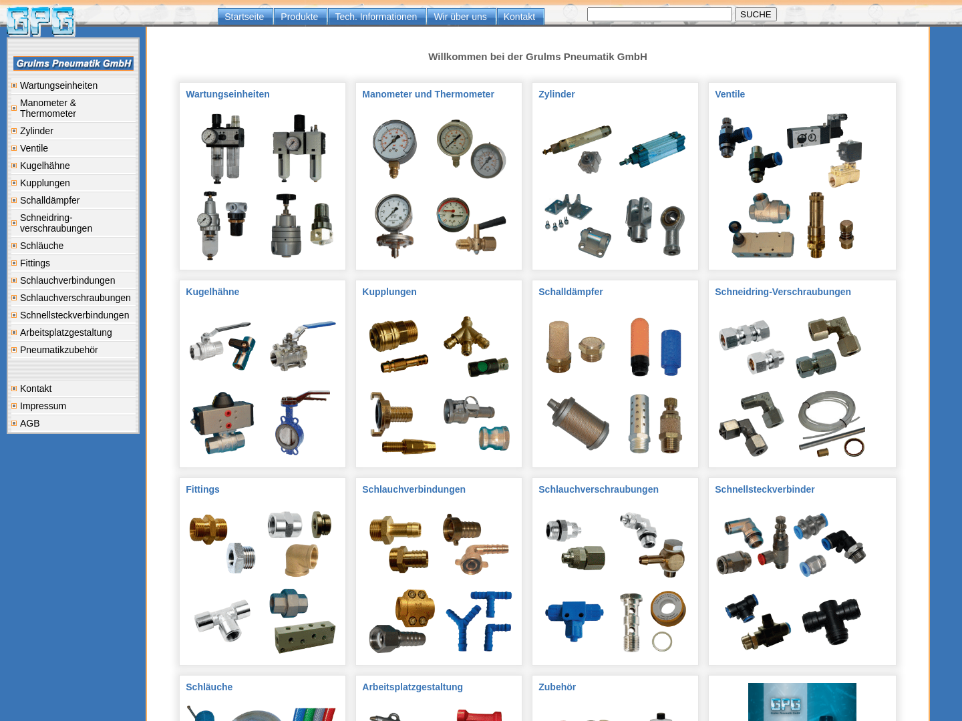This screenshot has width=962, height=721.
Task: Open the Schnellsteckverbinder card title
Action: tap(765, 489)
